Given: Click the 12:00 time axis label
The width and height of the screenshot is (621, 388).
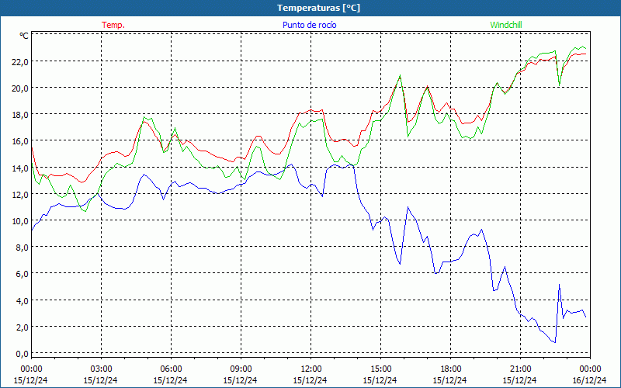Looking at the screenshot, I should pos(310,369).
